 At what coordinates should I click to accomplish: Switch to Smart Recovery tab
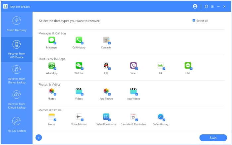coord(17,24)
